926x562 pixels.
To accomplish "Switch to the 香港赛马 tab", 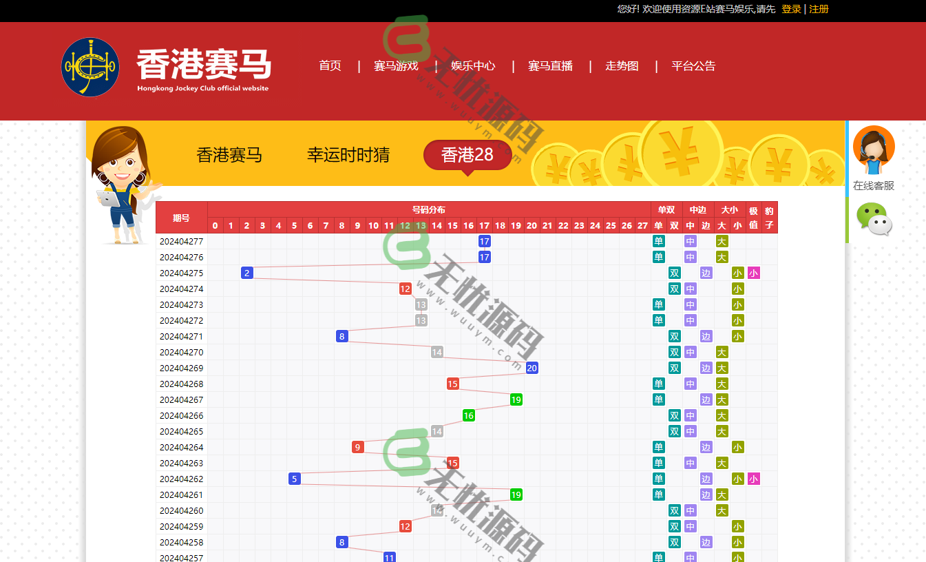I will click(x=229, y=156).
